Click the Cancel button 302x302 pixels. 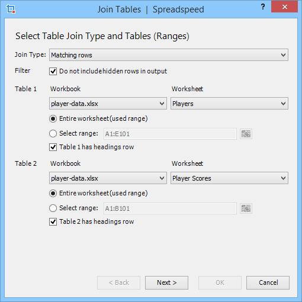point(268,282)
